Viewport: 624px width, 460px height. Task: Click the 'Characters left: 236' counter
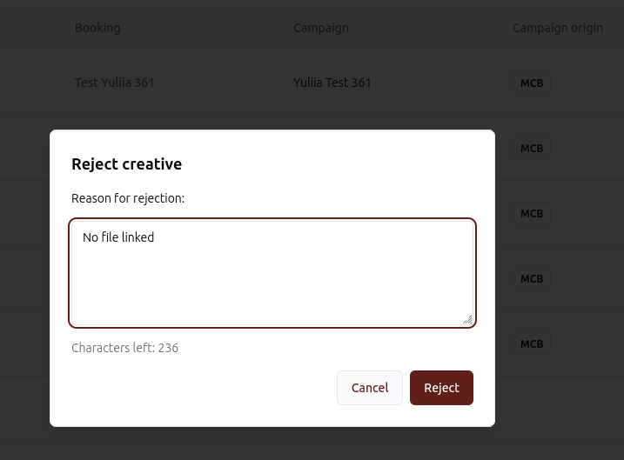[x=124, y=348]
